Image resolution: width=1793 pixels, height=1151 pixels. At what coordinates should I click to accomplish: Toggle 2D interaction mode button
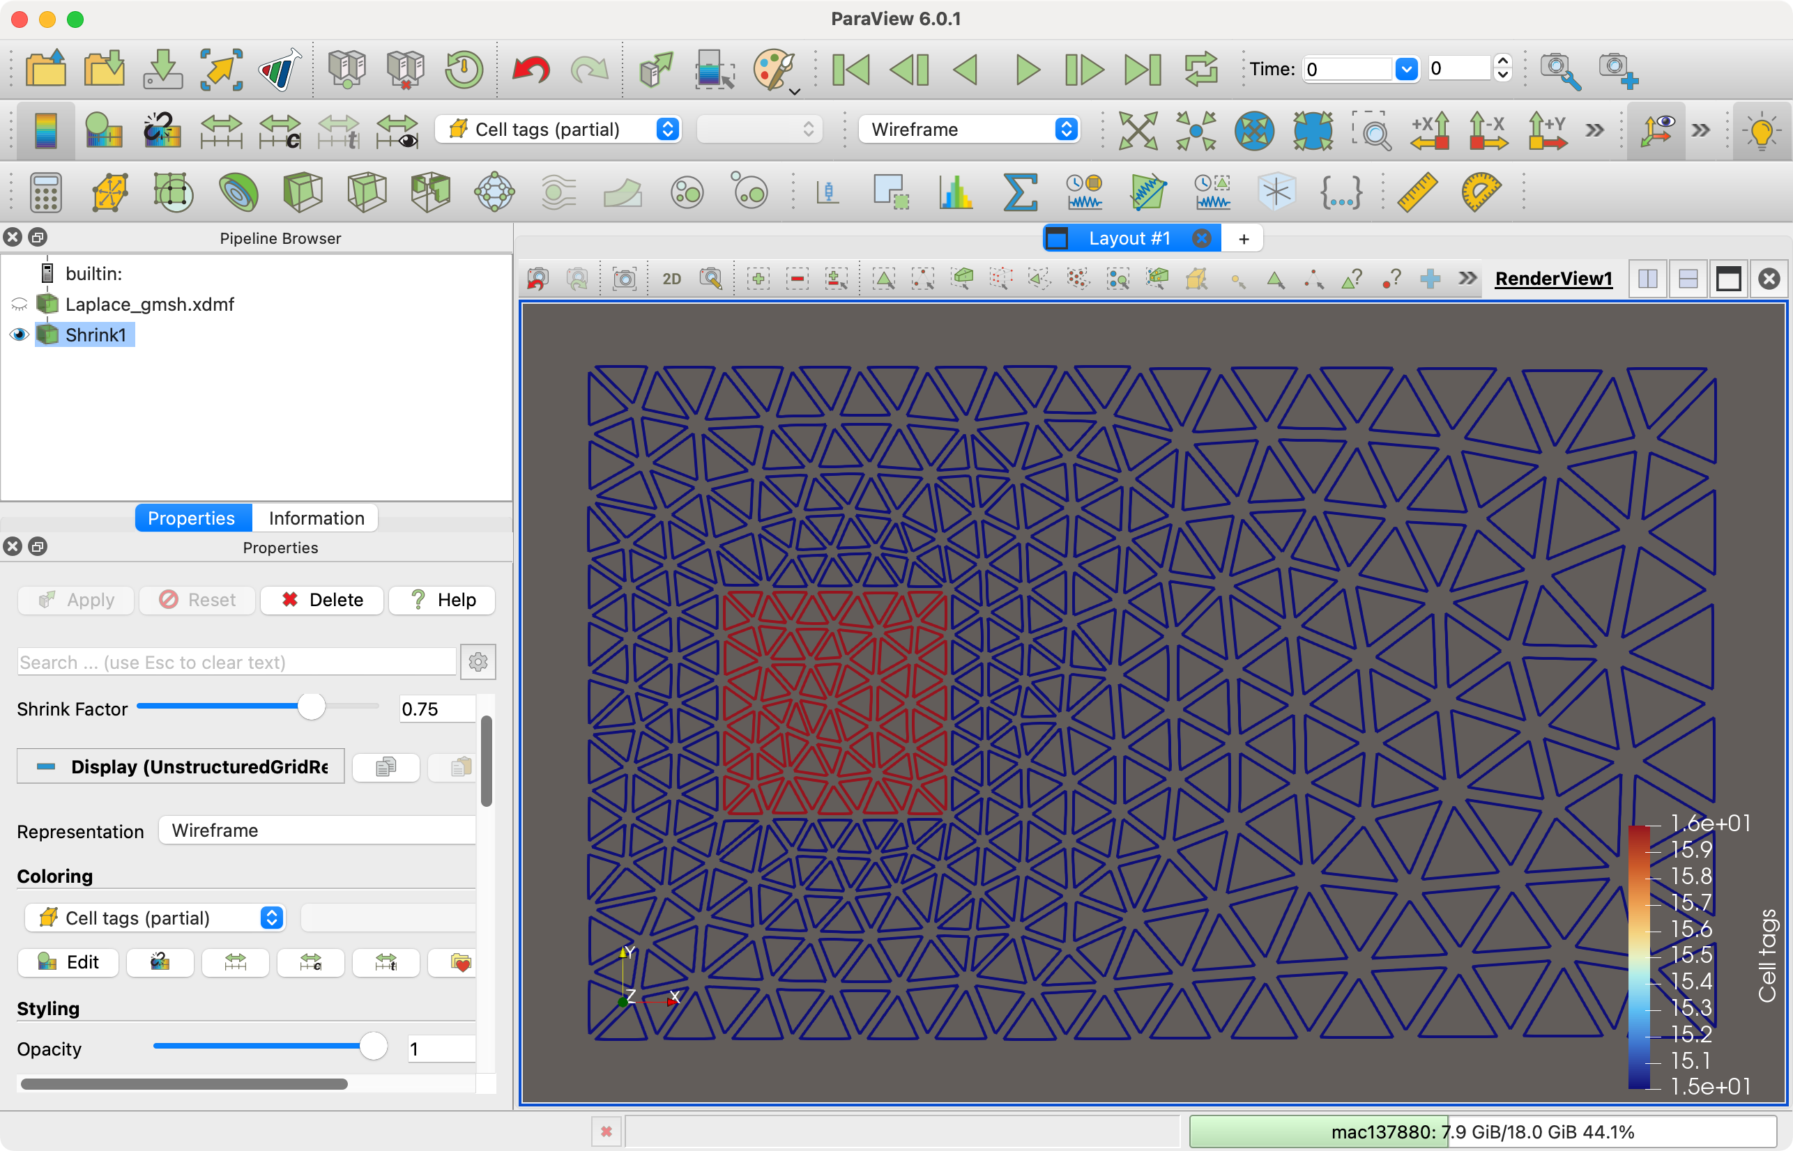tap(671, 279)
